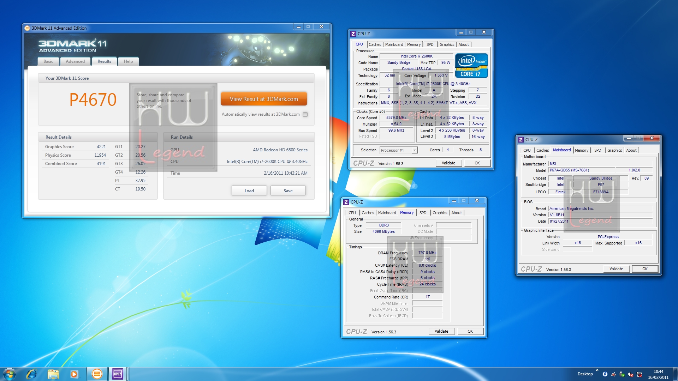This screenshot has width=678, height=381.
Task: Click the Model field P67A-GD55 (MS-7681)
Action: pos(582,170)
